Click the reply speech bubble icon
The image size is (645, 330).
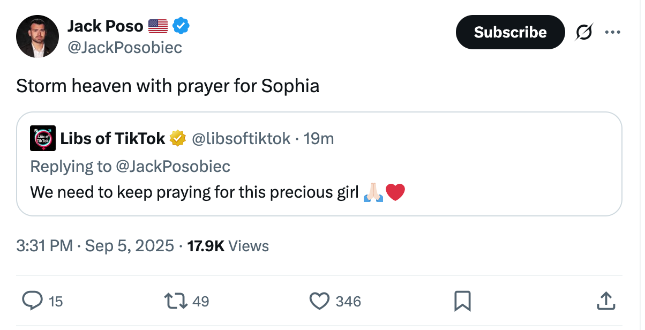click(x=32, y=301)
